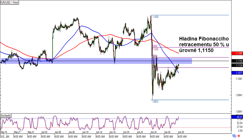Click the blue chain link icon
This screenshot has width=243, height=138.
(234, 136)
